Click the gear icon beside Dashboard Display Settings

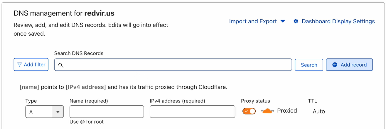coord(296,21)
